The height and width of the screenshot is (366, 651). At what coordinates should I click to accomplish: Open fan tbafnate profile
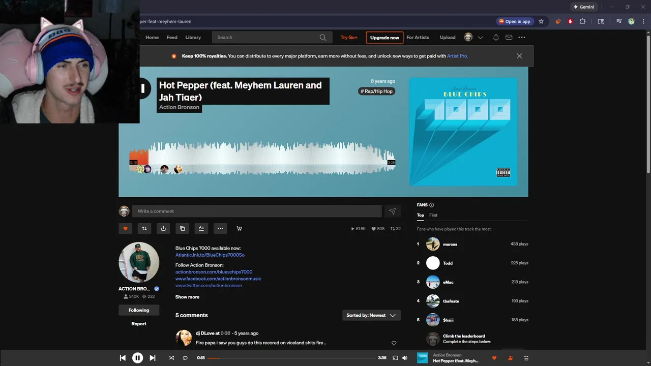(x=451, y=301)
